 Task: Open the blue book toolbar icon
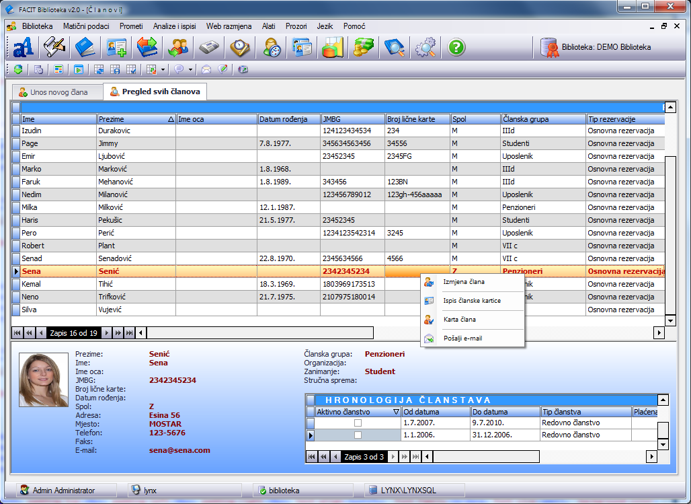(x=85, y=48)
